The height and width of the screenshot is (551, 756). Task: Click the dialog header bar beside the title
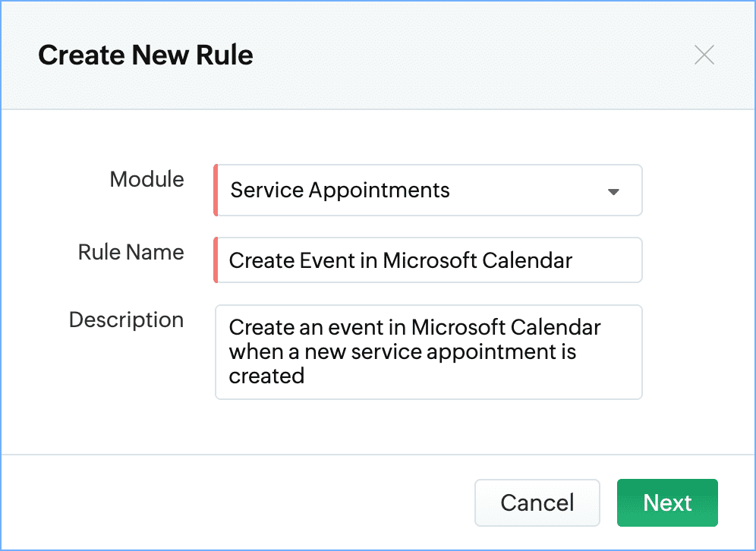point(472,55)
